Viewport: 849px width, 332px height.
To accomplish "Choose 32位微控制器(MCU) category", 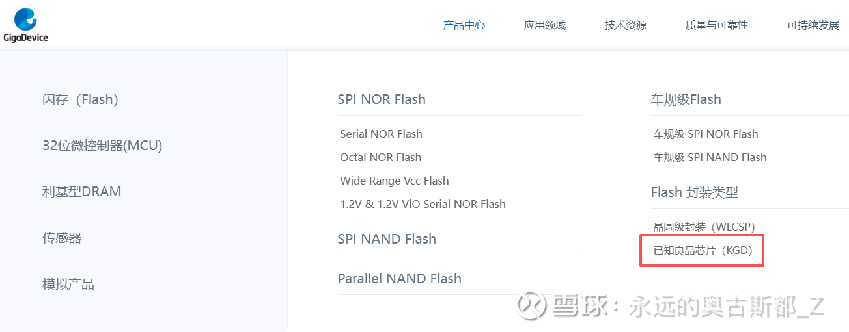I will point(102,146).
